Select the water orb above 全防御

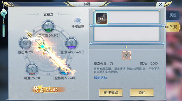(x=64, y=69)
